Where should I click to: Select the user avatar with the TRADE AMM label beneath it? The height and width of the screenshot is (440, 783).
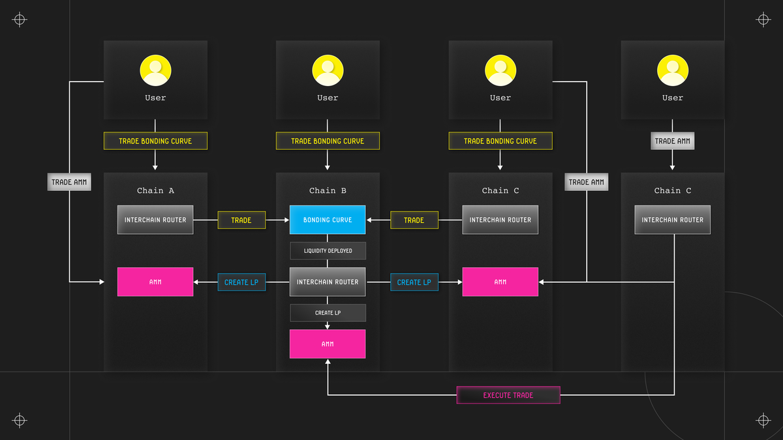point(673,70)
